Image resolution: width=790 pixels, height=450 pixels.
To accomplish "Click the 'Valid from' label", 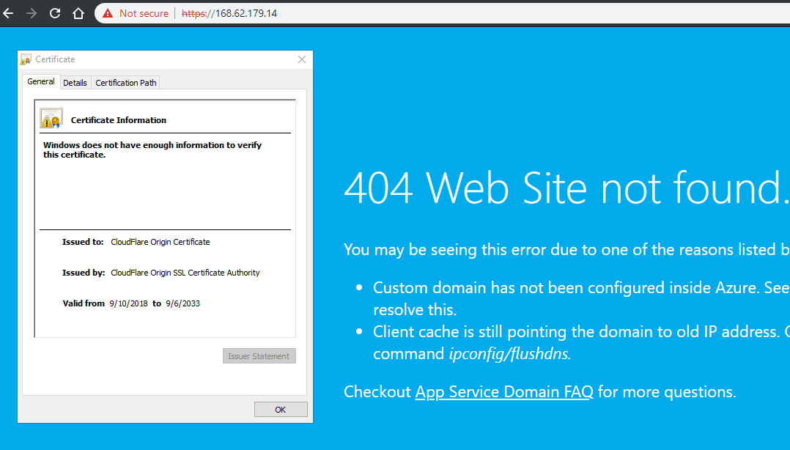I will [84, 303].
